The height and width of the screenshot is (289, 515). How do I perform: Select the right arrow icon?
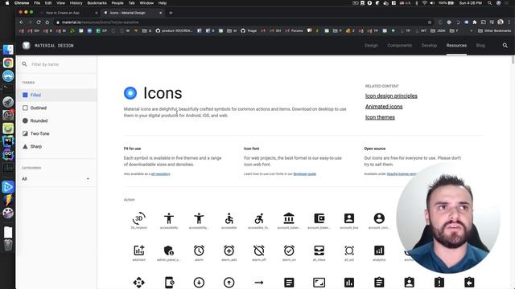(x=259, y=283)
